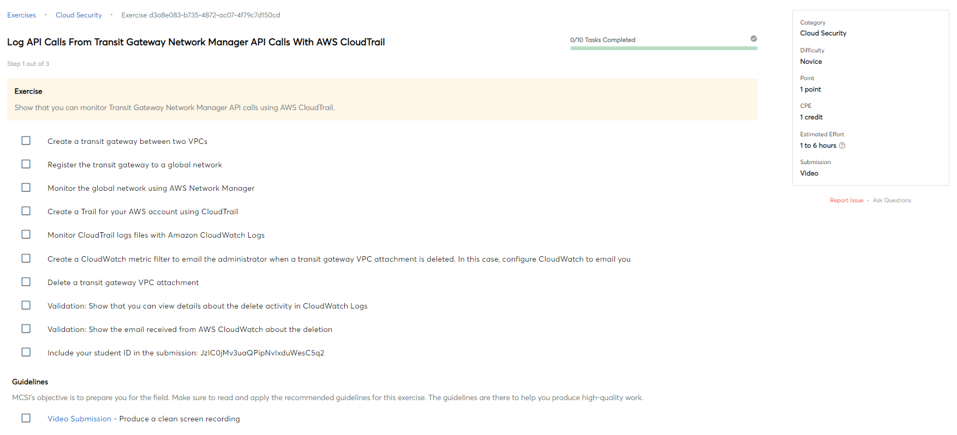
Task: Click Report Issue link
Action: tap(847, 201)
